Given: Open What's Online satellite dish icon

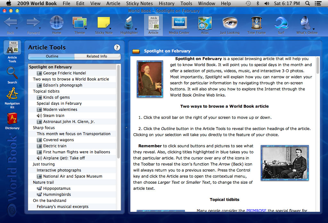Looking at the screenshot, I should point(306,23).
